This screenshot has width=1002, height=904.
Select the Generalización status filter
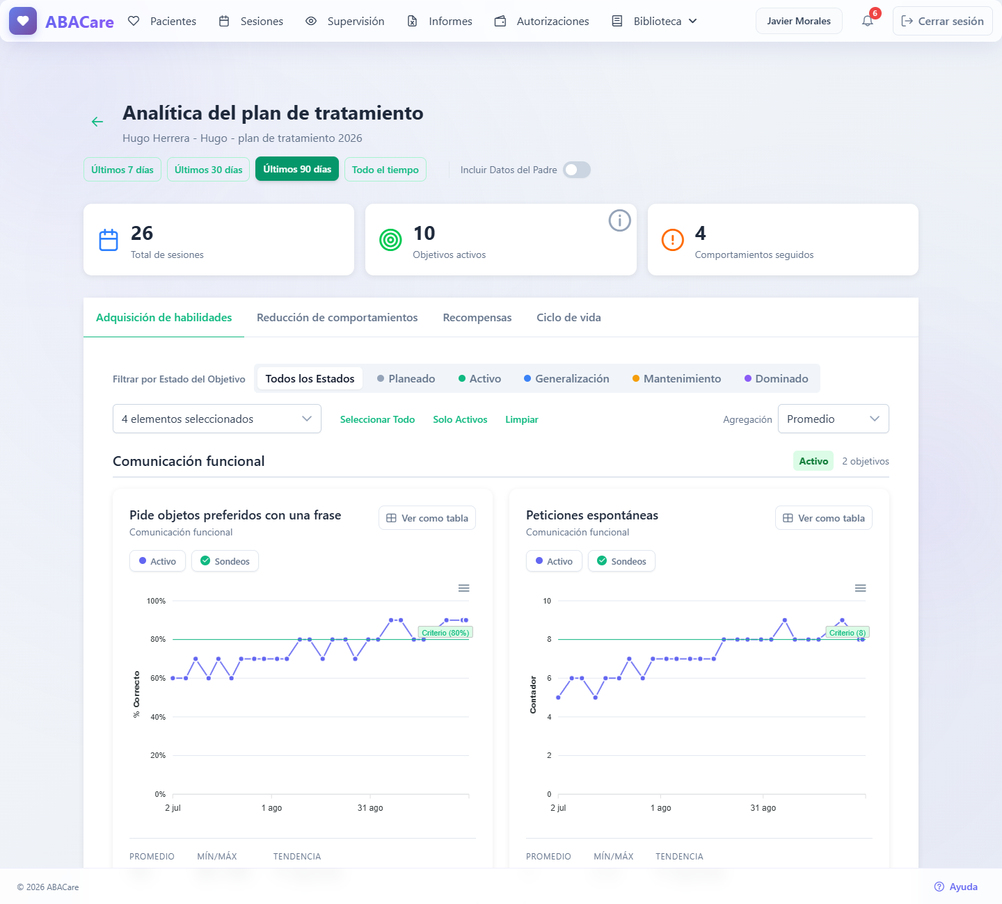coord(566,378)
